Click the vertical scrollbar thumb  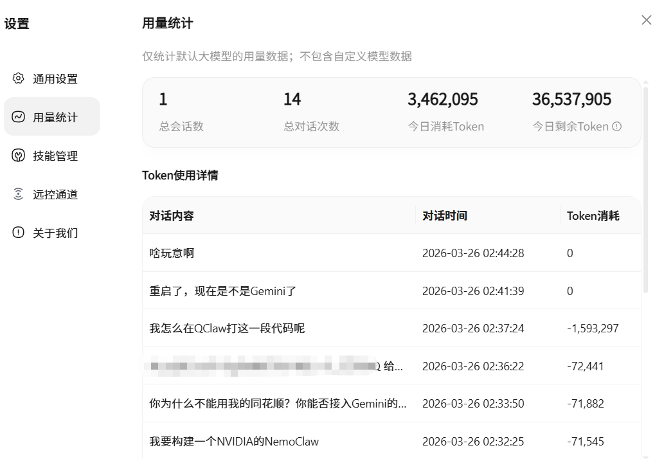coord(645,190)
